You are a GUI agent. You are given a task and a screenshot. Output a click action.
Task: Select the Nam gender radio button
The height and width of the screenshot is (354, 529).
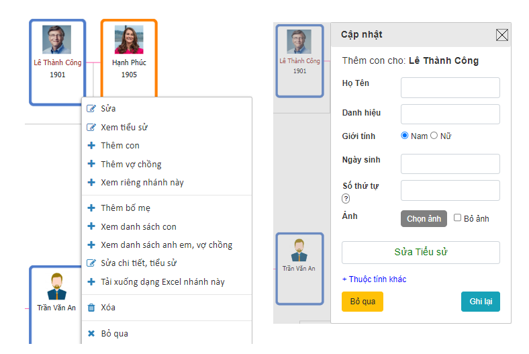405,136
